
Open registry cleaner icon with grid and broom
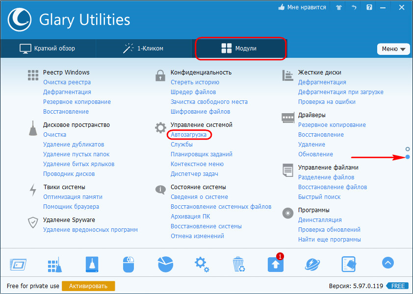(x=55, y=265)
